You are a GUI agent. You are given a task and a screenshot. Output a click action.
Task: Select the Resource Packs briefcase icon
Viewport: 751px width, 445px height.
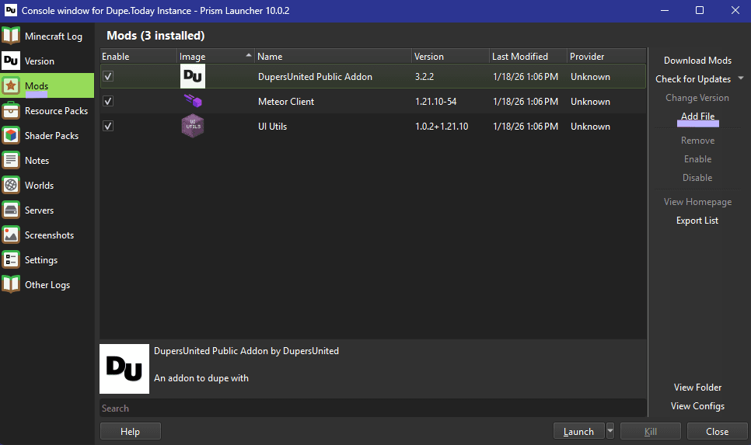tap(11, 110)
